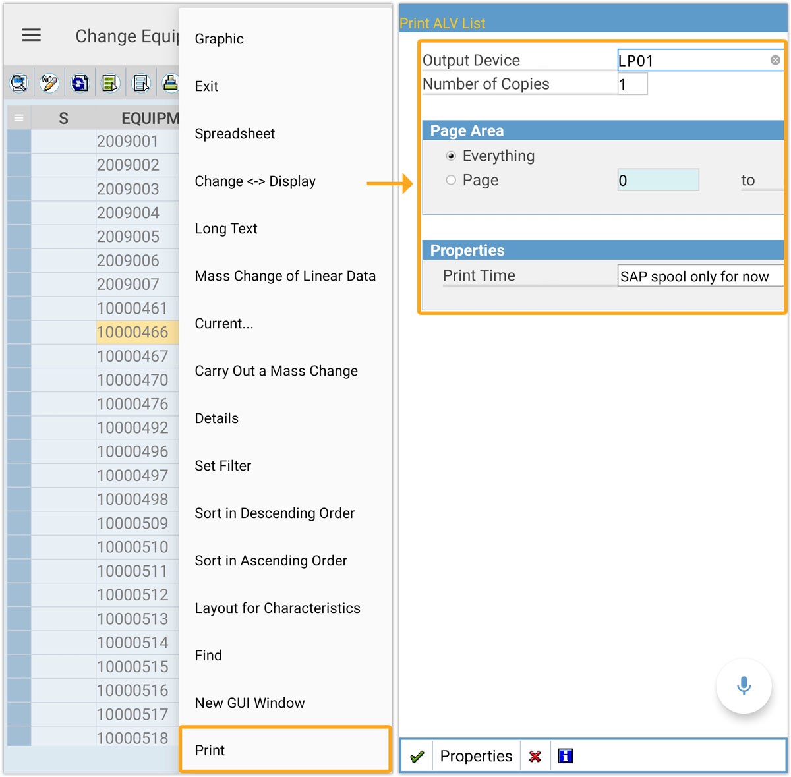This screenshot has height=777, width=791.
Task: Click the Details magnifier toolbar icon
Action: [x=18, y=83]
